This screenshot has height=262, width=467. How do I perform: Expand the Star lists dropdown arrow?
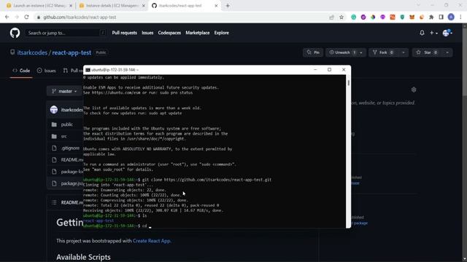pyautogui.click(x=447, y=52)
